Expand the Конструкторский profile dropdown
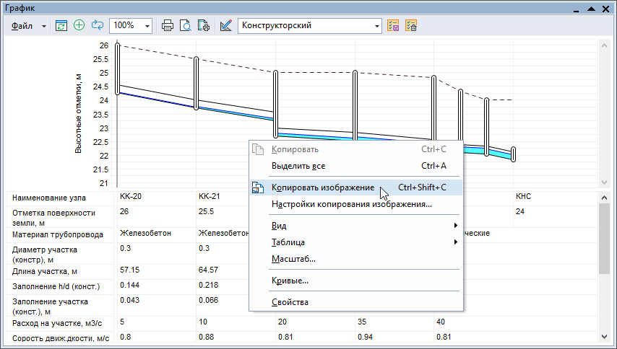 pyautogui.click(x=377, y=25)
